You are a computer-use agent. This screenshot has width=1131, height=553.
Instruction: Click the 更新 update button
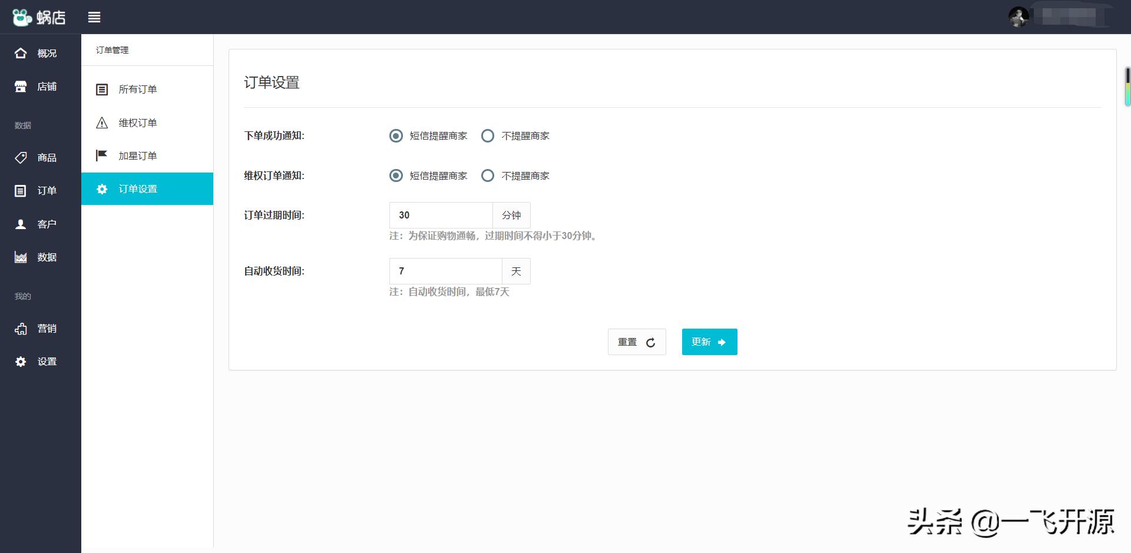coord(709,342)
